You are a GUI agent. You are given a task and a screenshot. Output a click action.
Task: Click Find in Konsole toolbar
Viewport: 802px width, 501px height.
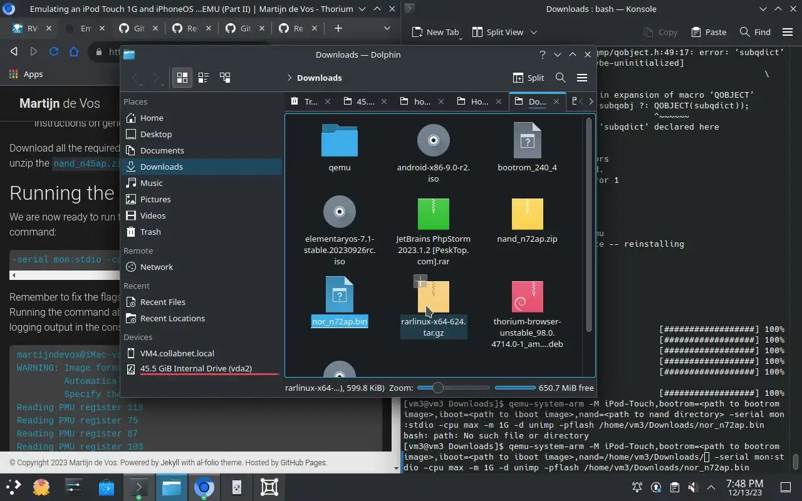tap(755, 32)
